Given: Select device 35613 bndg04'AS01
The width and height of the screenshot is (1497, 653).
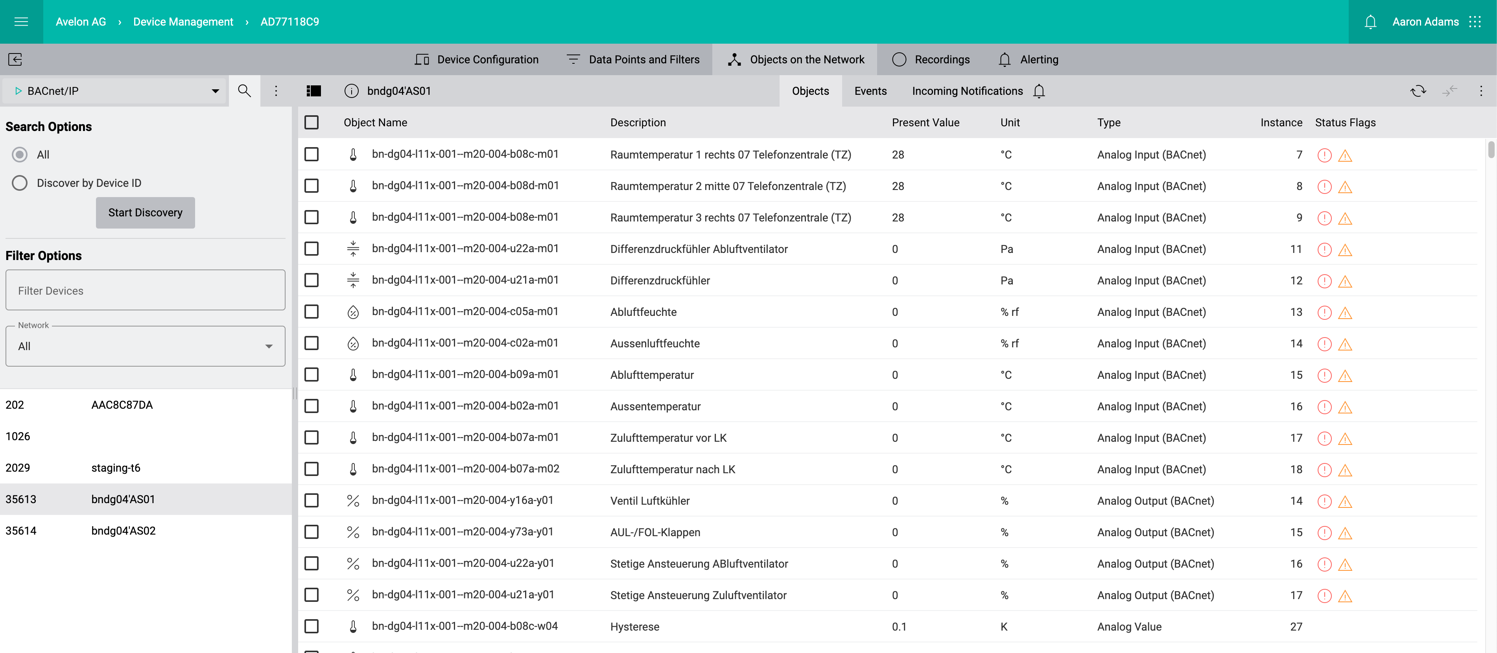Looking at the screenshot, I should (145, 499).
